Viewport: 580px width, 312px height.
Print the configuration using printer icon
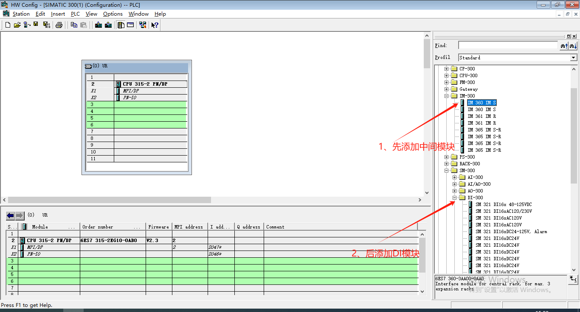click(x=59, y=25)
